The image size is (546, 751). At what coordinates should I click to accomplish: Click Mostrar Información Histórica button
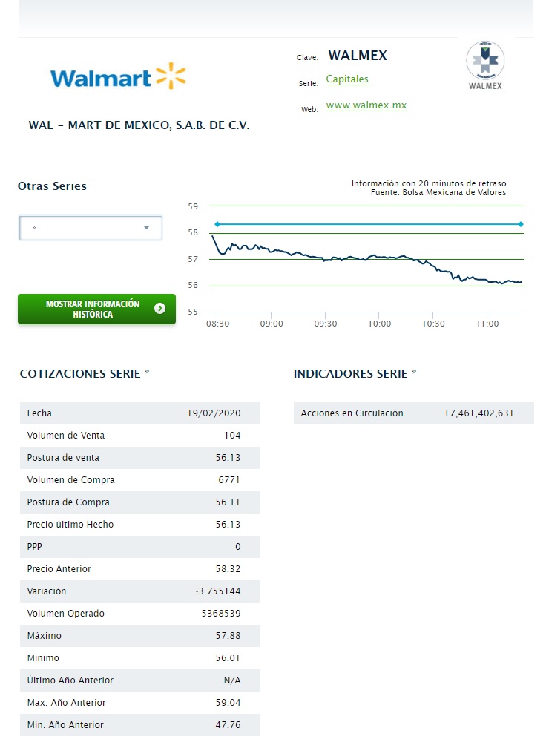pyautogui.click(x=96, y=309)
